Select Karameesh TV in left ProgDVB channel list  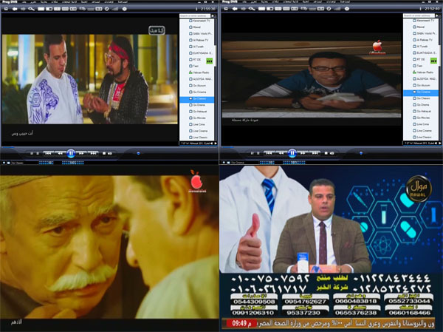click(x=199, y=21)
